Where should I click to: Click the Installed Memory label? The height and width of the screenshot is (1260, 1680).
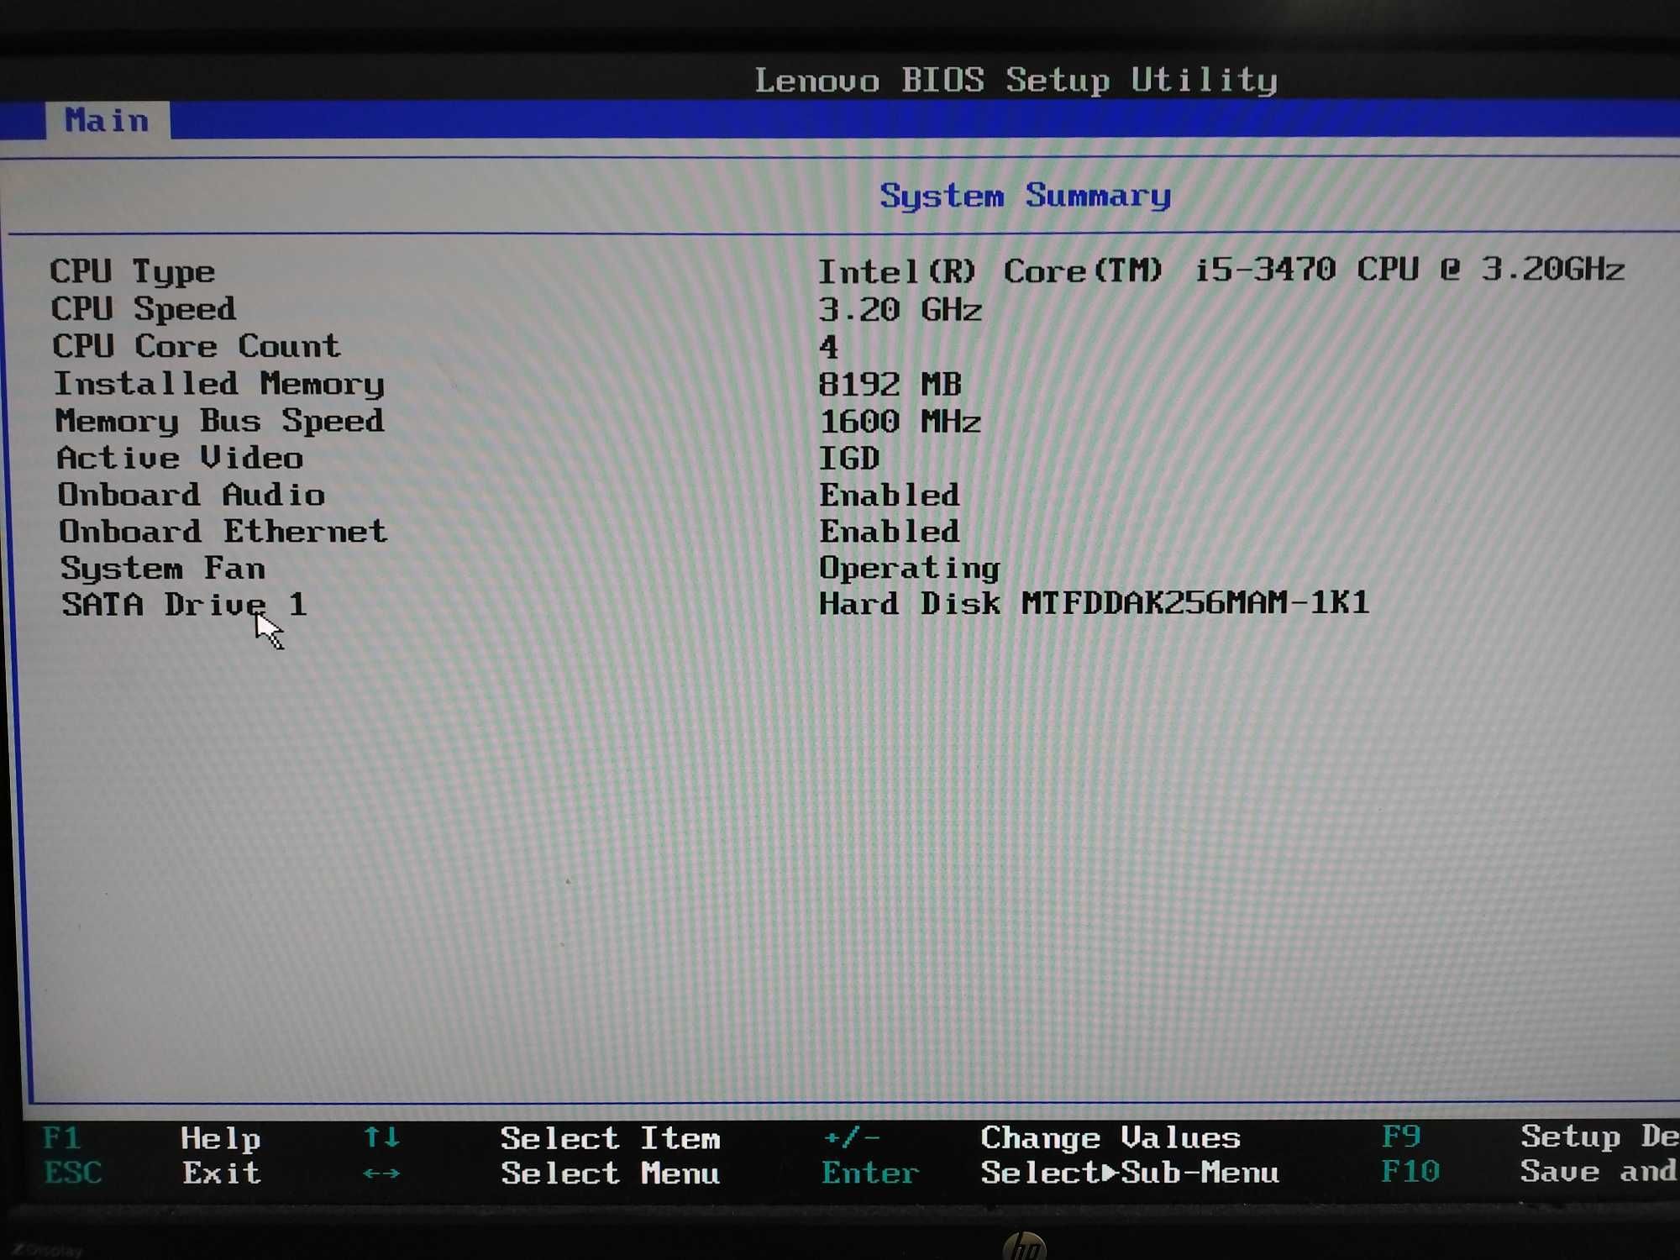[x=220, y=384]
